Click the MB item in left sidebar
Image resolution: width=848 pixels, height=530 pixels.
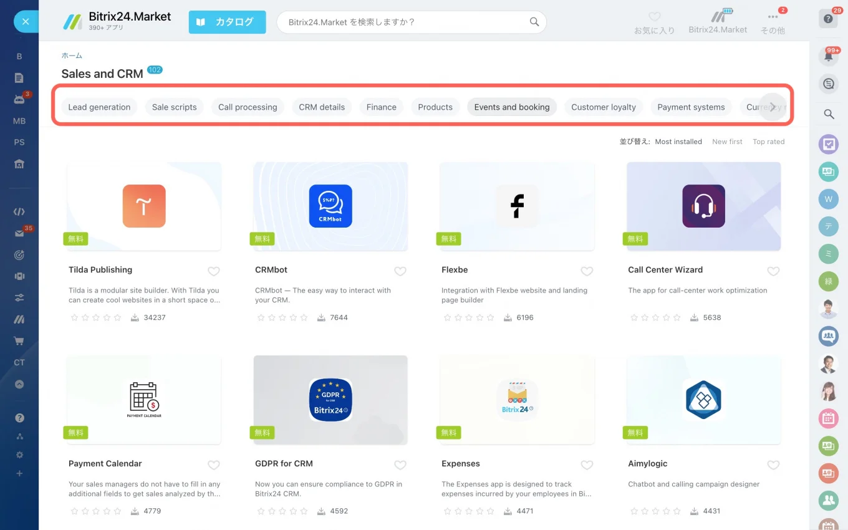(19, 121)
